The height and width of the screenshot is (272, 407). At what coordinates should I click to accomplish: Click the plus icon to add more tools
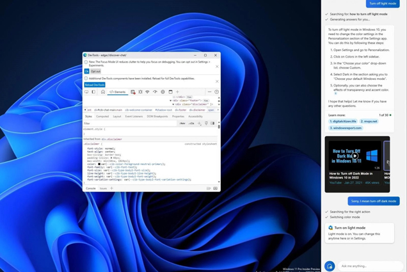tap(177, 92)
